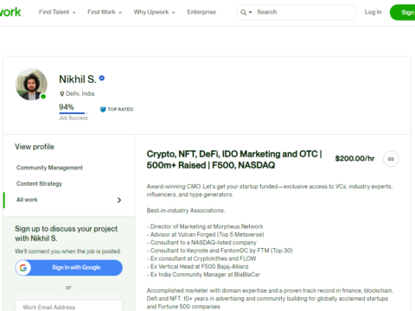The height and width of the screenshot is (311, 415).
Task: Open the Upwork logo home link
Action: coord(10,12)
